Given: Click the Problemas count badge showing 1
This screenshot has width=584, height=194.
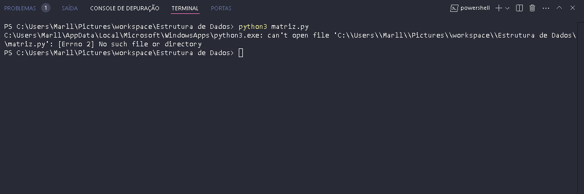Looking at the screenshot, I should (x=46, y=8).
